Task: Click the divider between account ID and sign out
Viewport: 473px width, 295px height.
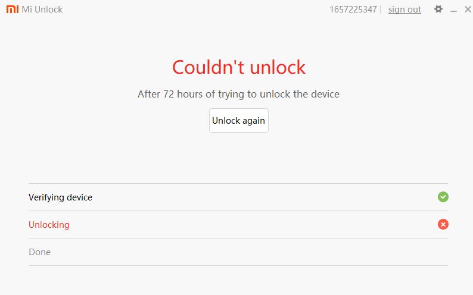Action: tap(381, 10)
